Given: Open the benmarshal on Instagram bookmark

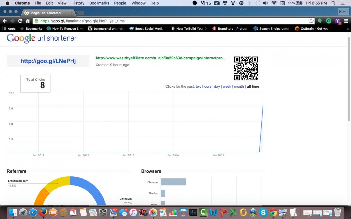Looking at the screenshot, I should pyautogui.click(x=106, y=28).
